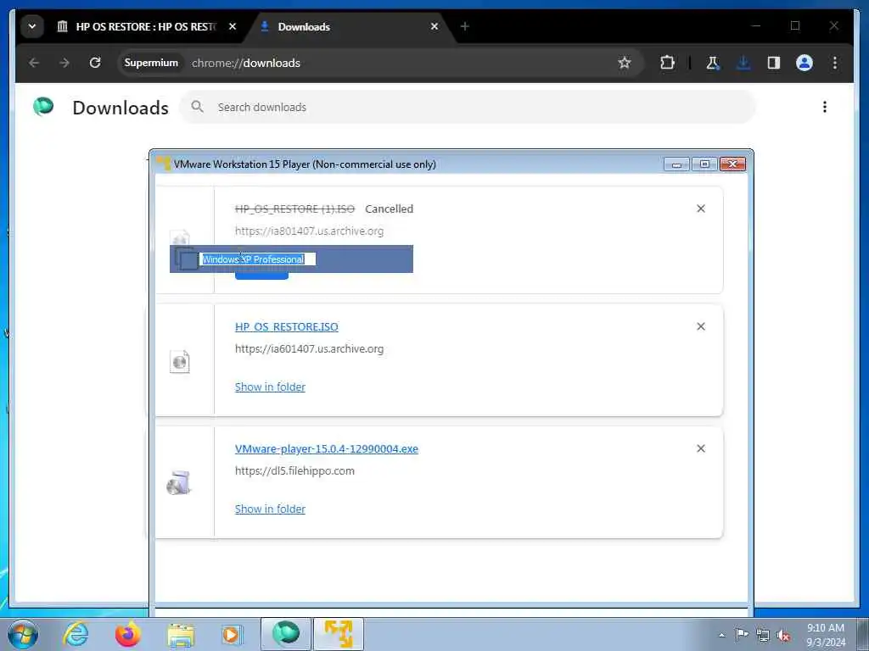Toggle the browser side panel
This screenshot has height=651, width=869.
[x=774, y=63]
